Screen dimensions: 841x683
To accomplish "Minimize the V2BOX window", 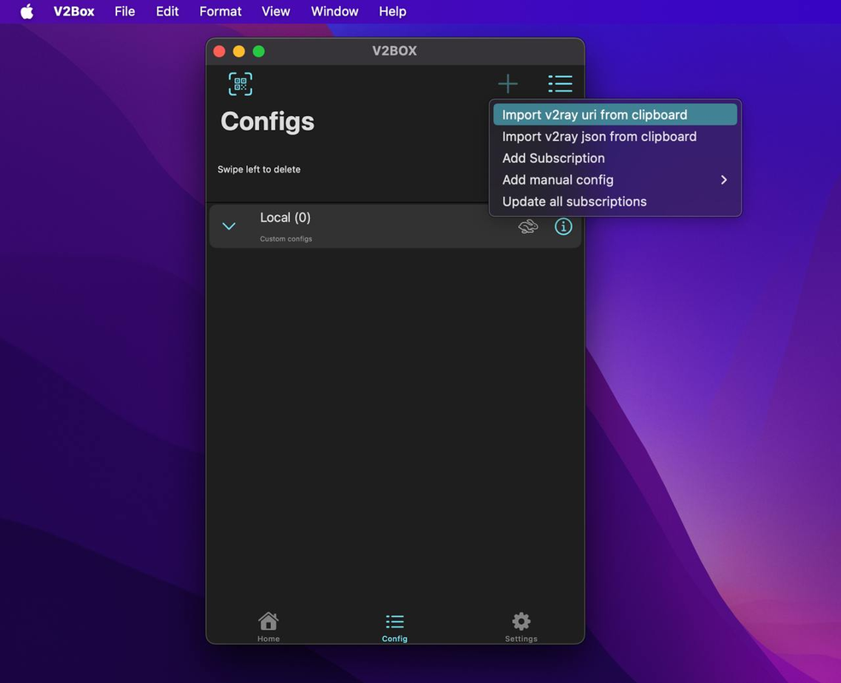I will (238, 51).
